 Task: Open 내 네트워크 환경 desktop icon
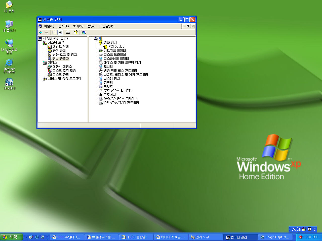pos(9,47)
